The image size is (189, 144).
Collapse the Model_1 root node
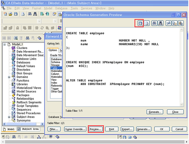[x=4, y=45]
